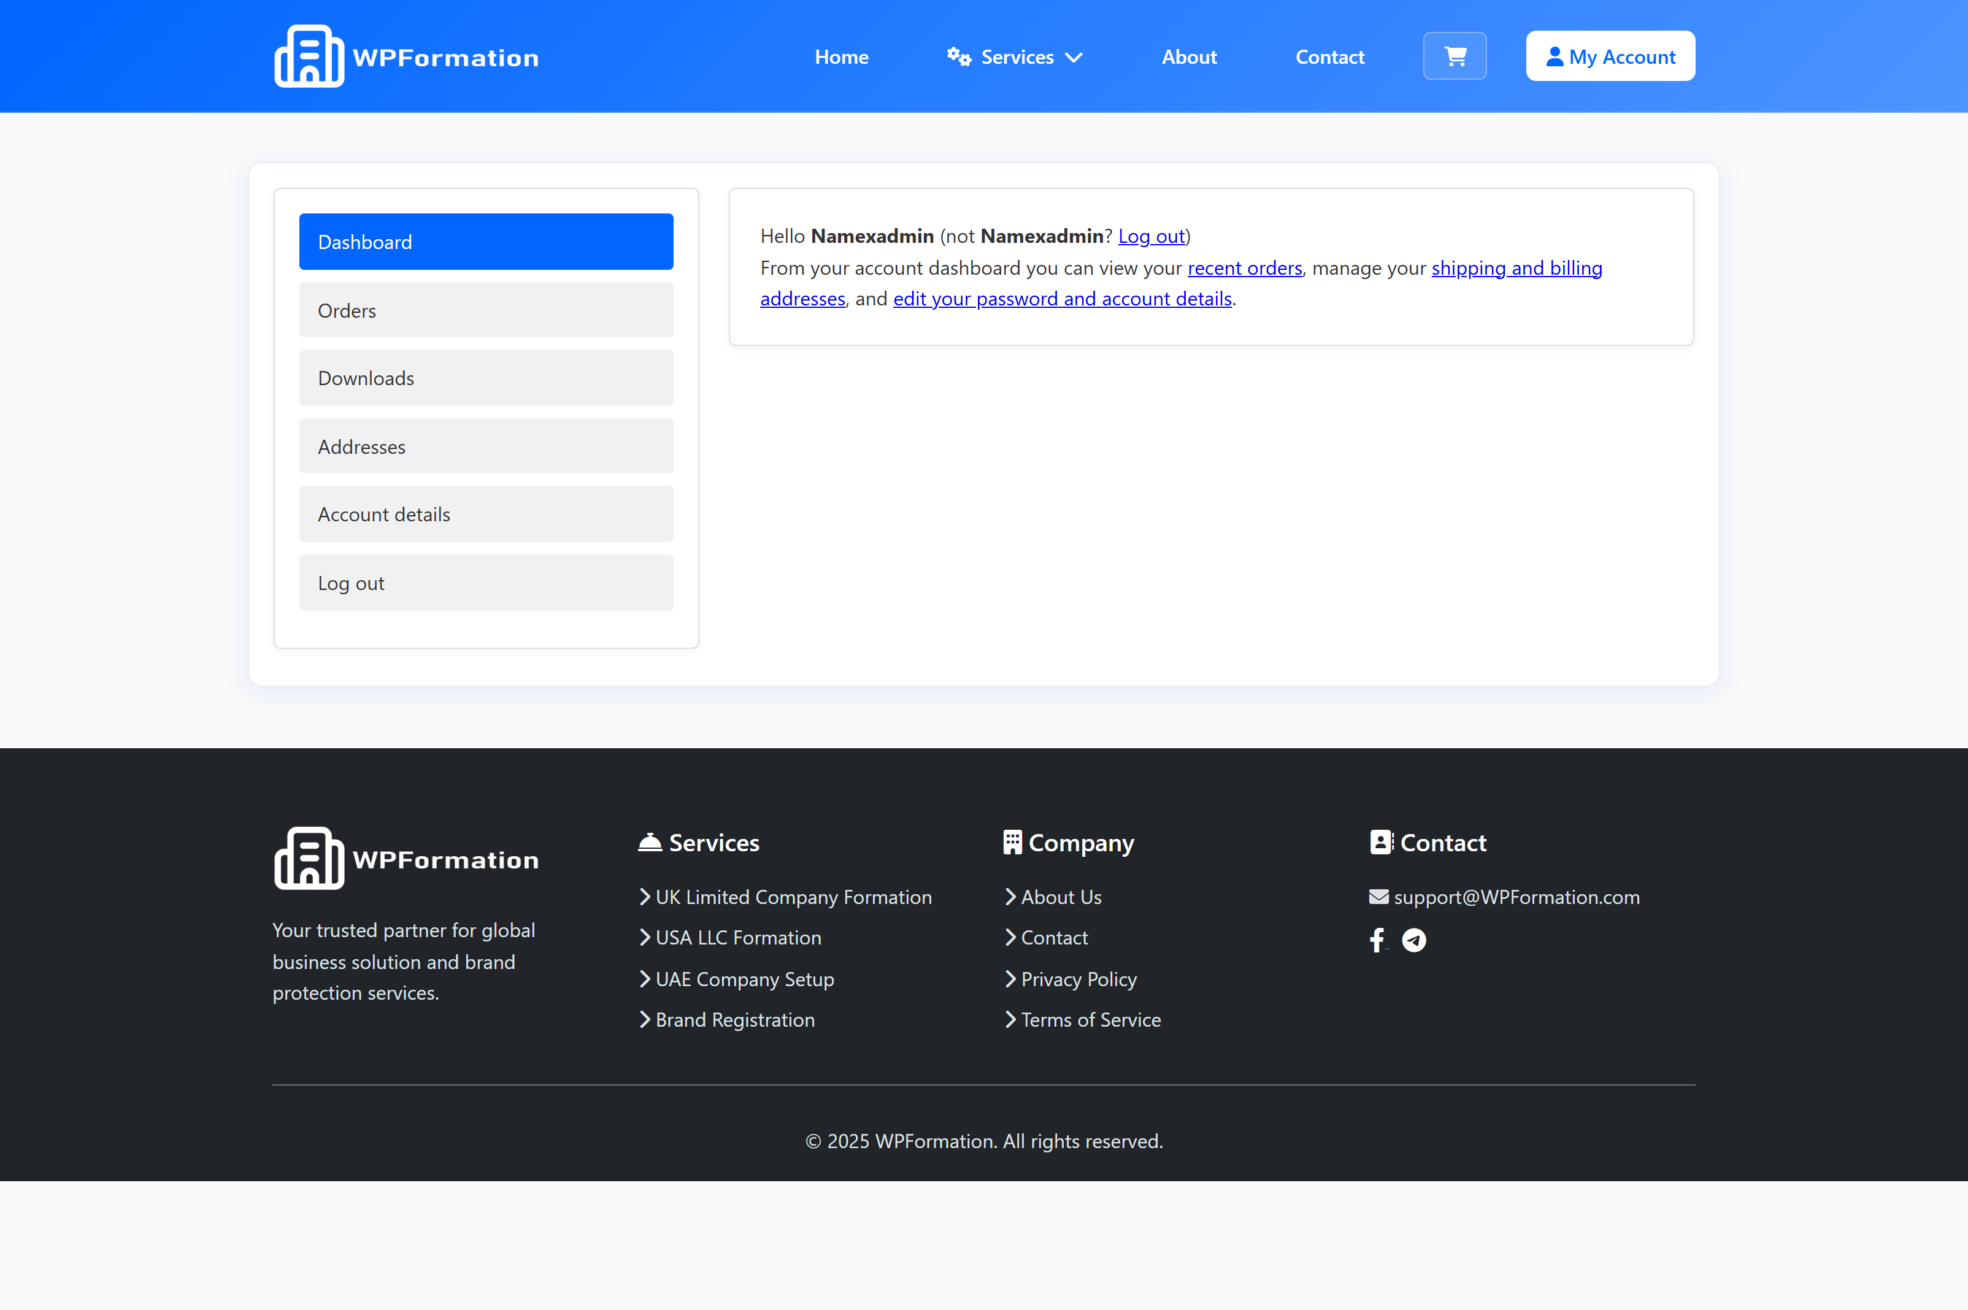The height and width of the screenshot is (1310, 1968).
Task: Open edit your password and account details
Action: (1062, 299)
